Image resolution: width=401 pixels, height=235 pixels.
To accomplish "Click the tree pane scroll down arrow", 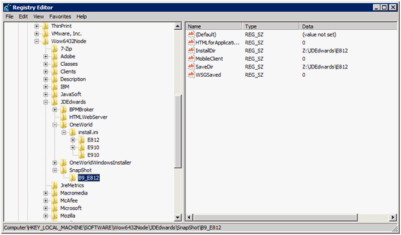I will (x=178, y=218).
